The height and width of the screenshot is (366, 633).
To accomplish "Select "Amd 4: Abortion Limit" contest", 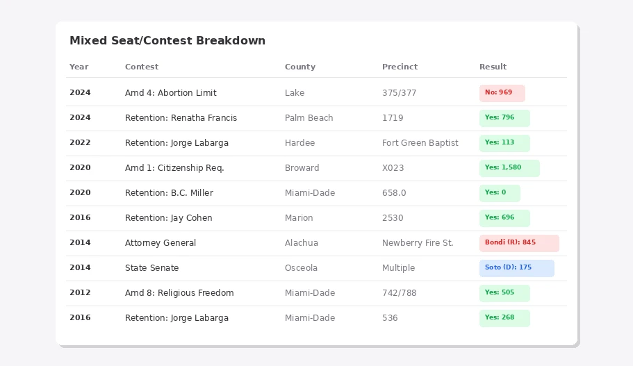I will [171, 93].
